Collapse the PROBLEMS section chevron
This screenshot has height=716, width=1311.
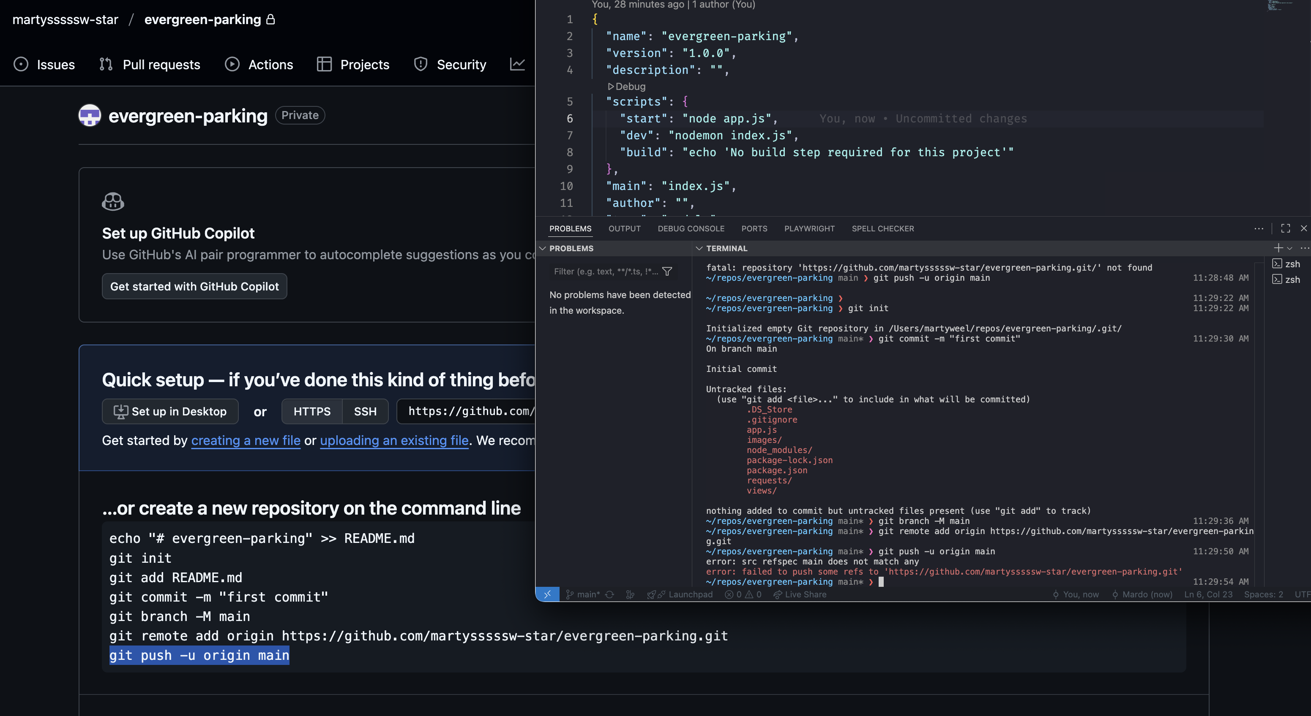[543, 248]
